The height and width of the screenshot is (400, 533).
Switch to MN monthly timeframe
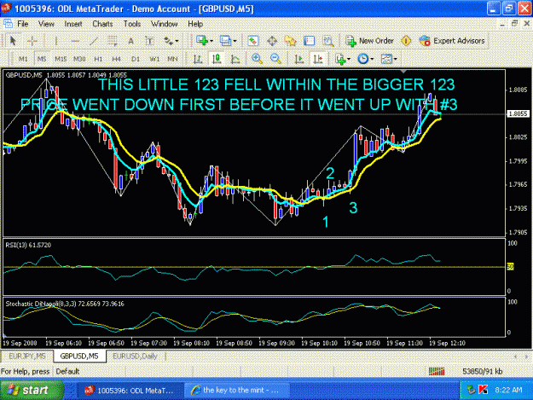pos(172,59)
